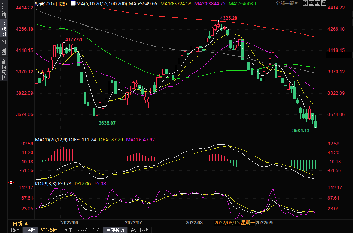
Task: Apply the macd template
Action: 82,230
